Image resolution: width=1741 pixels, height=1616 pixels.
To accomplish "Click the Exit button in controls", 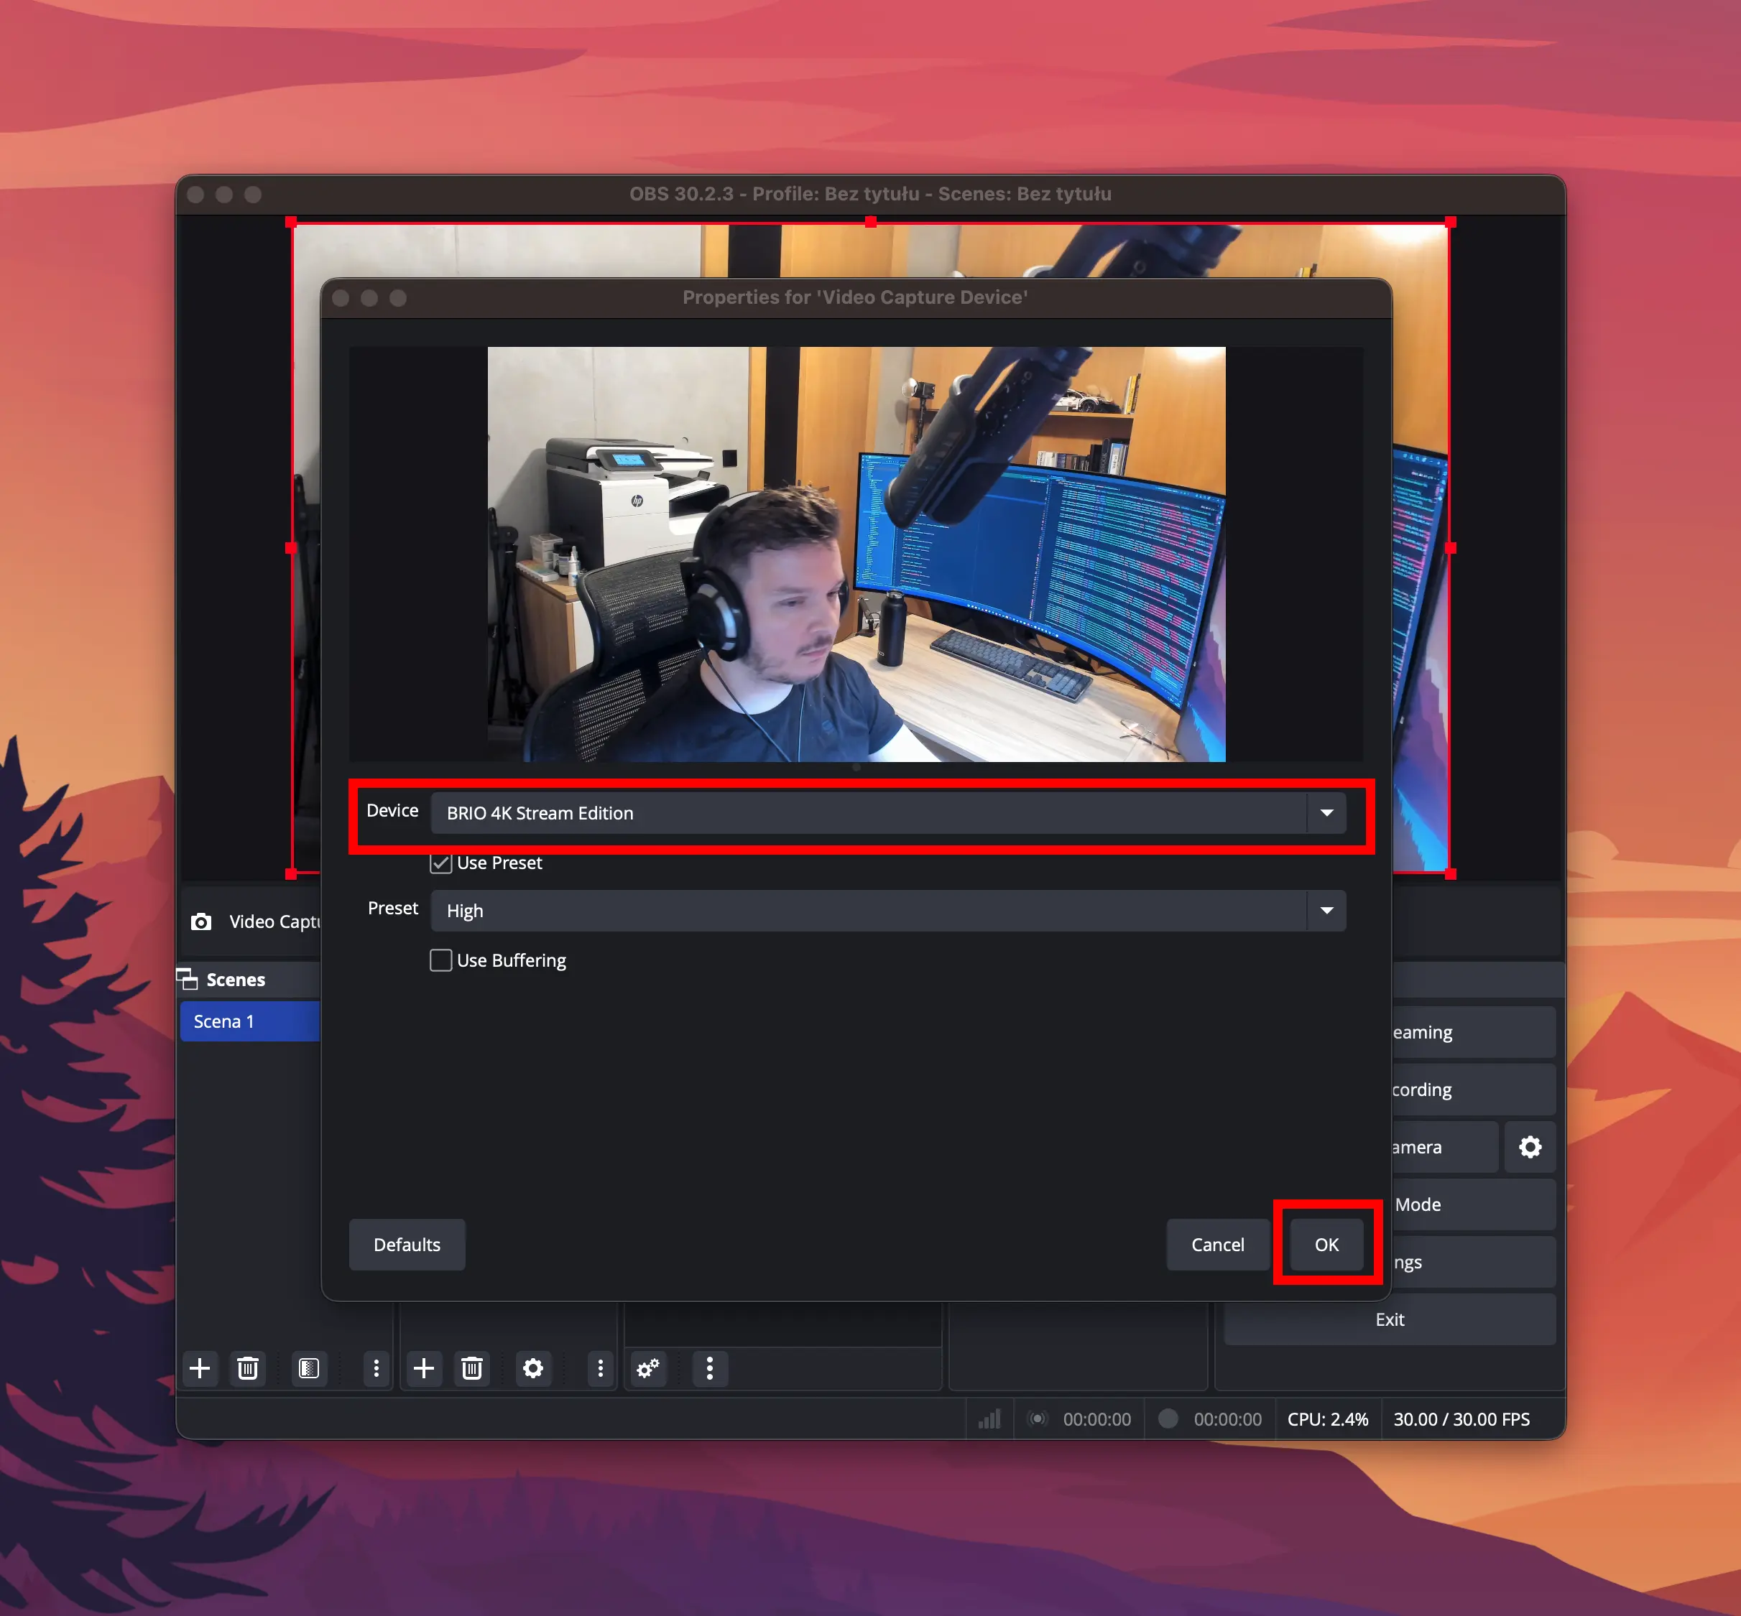I will click(x=1390, y=1319).
